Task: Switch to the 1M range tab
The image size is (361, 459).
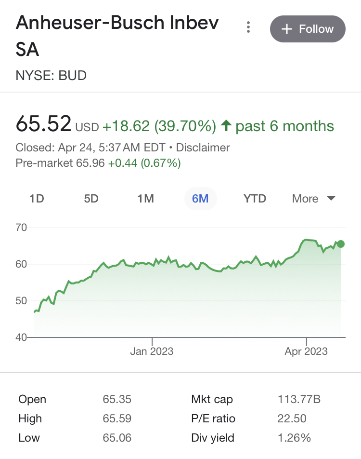Action: (145, 199)
